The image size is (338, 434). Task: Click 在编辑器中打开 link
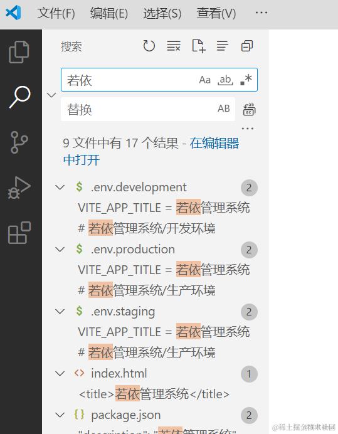[x=151, y=151]
